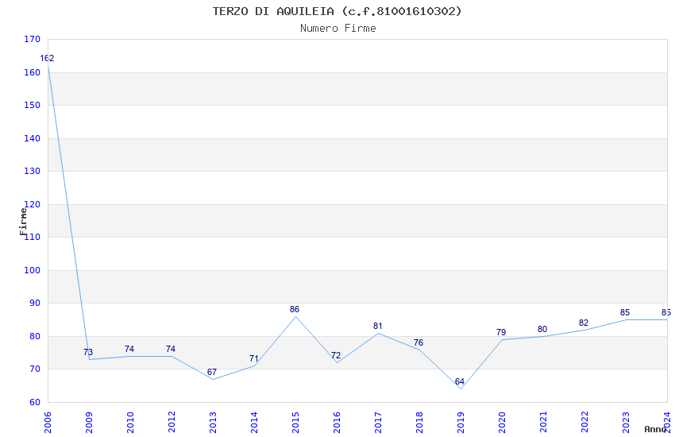This screenshot has width=675, height=437.
Task: Select the y-axis value 120
Action: coord(32,204)
